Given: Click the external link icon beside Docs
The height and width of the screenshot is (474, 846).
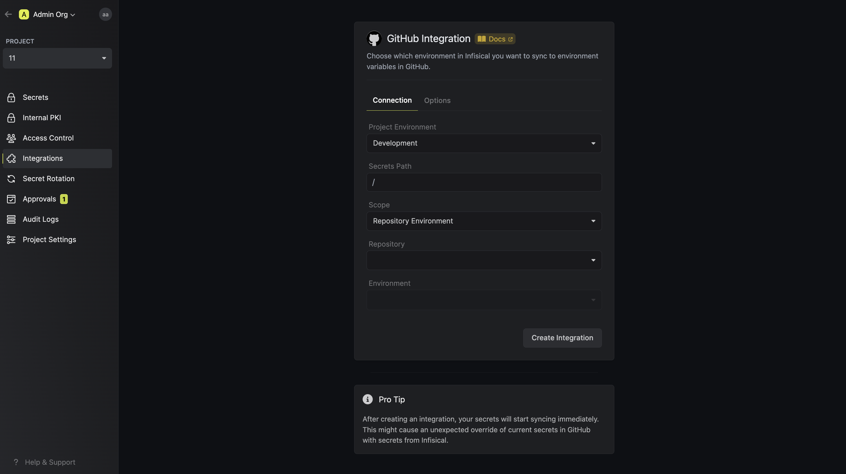Looking at the screenshot, I should point(510,39).
